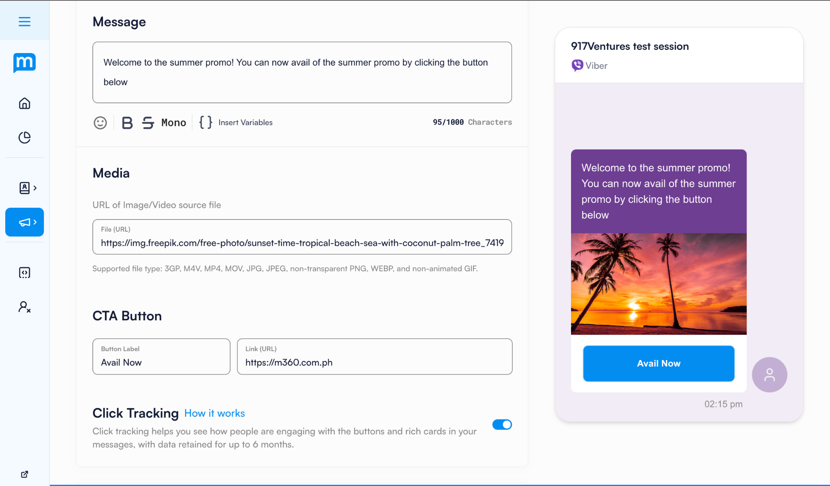Apply bold formatting to message
Viewport: 830px width, 486px height.
click(x=127, y=122)
